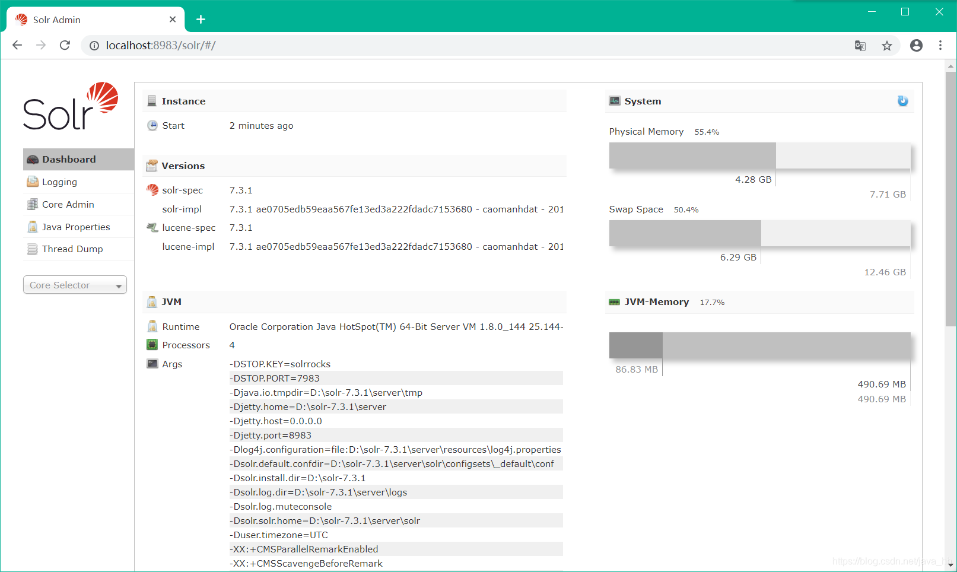Viewport: 957px width, 572px height.
Task: Go forward in browser history
Action: (41, 45)
